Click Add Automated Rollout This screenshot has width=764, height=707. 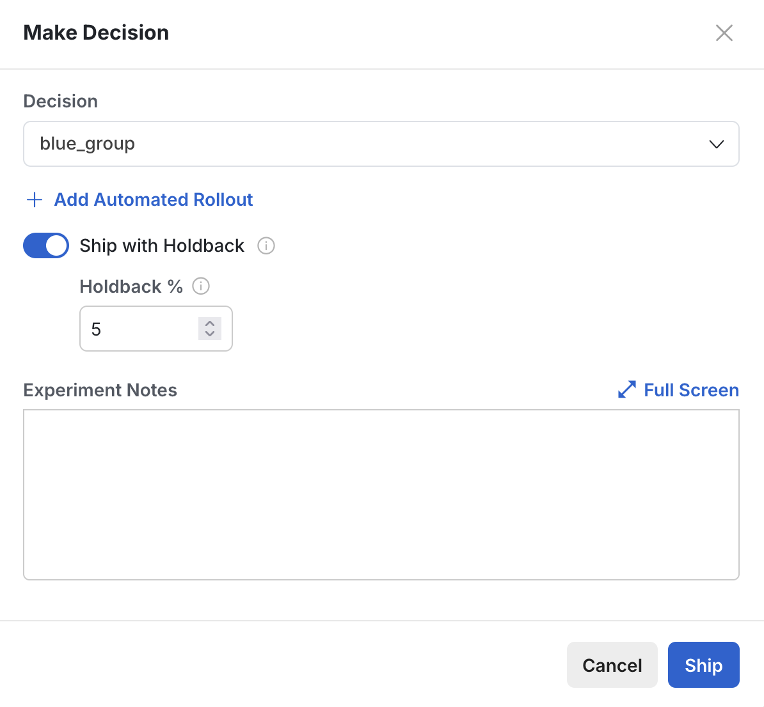coord(153,199)
